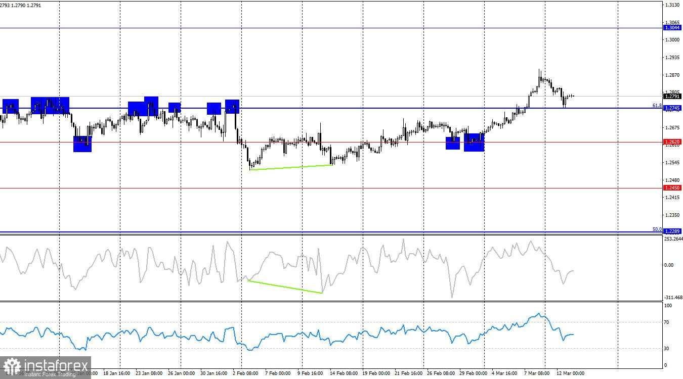Click the 50.0 Fibonacci level label
This screenshot has height=379, width=683.
point(657,229)
